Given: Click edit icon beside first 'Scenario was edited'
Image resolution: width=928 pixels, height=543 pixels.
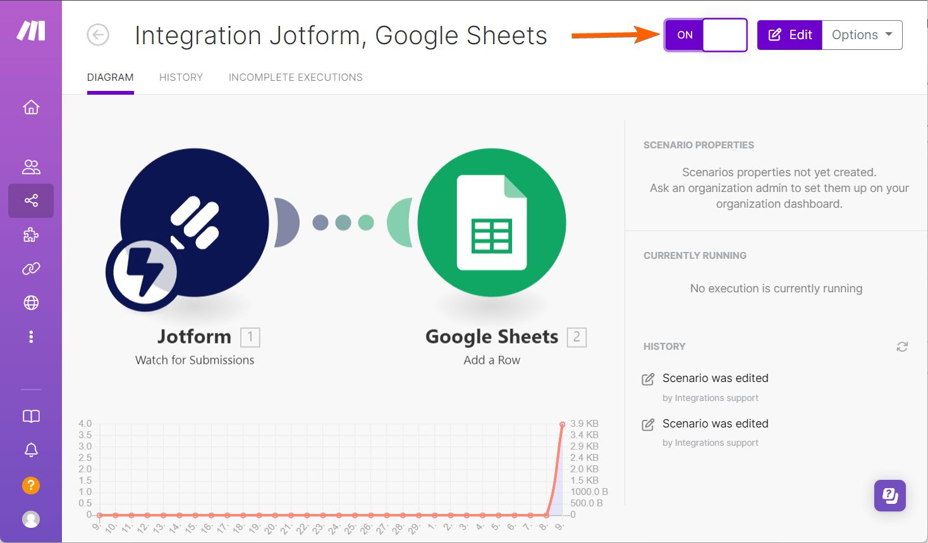Looking at the screenshot, I should click(x=648, y=379).
